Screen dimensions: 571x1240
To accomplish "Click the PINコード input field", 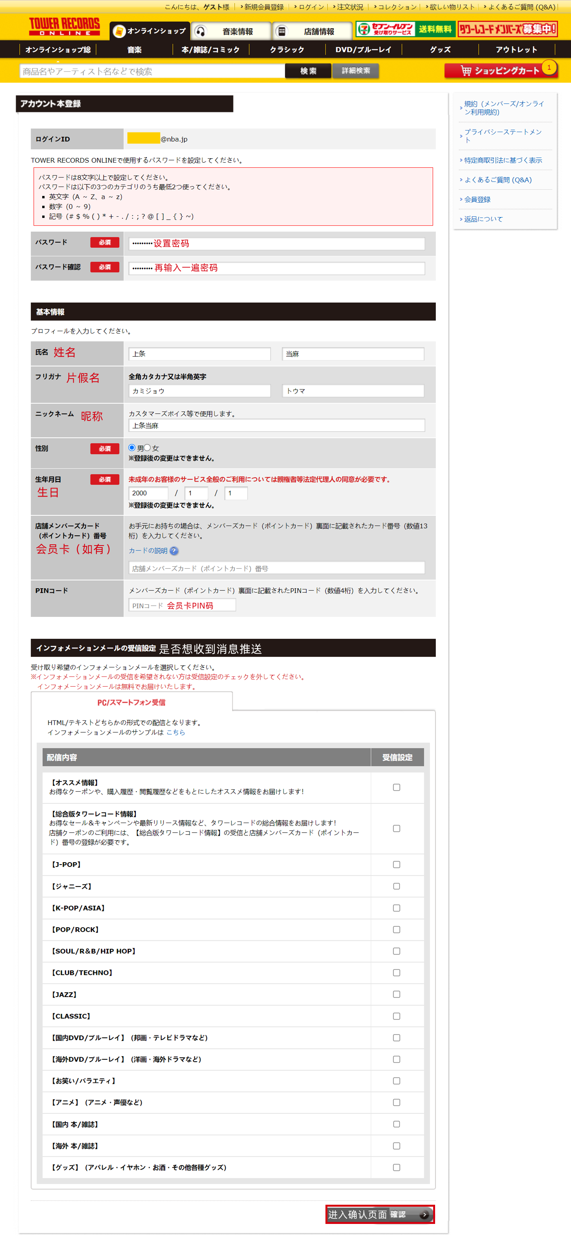I will coord(183,605).
